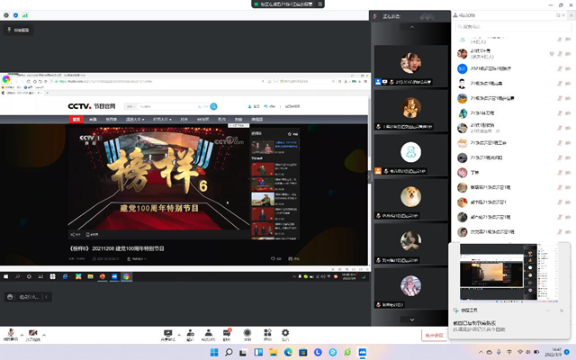Click the smiley icon in reminder chip
Image resolution: width=576 pixels, height=360 pixels.
(x=10, y=297)
